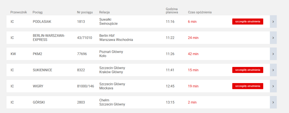Click the Relacja column header
Screen dimensions: 289x113
[x=104, y=12]
